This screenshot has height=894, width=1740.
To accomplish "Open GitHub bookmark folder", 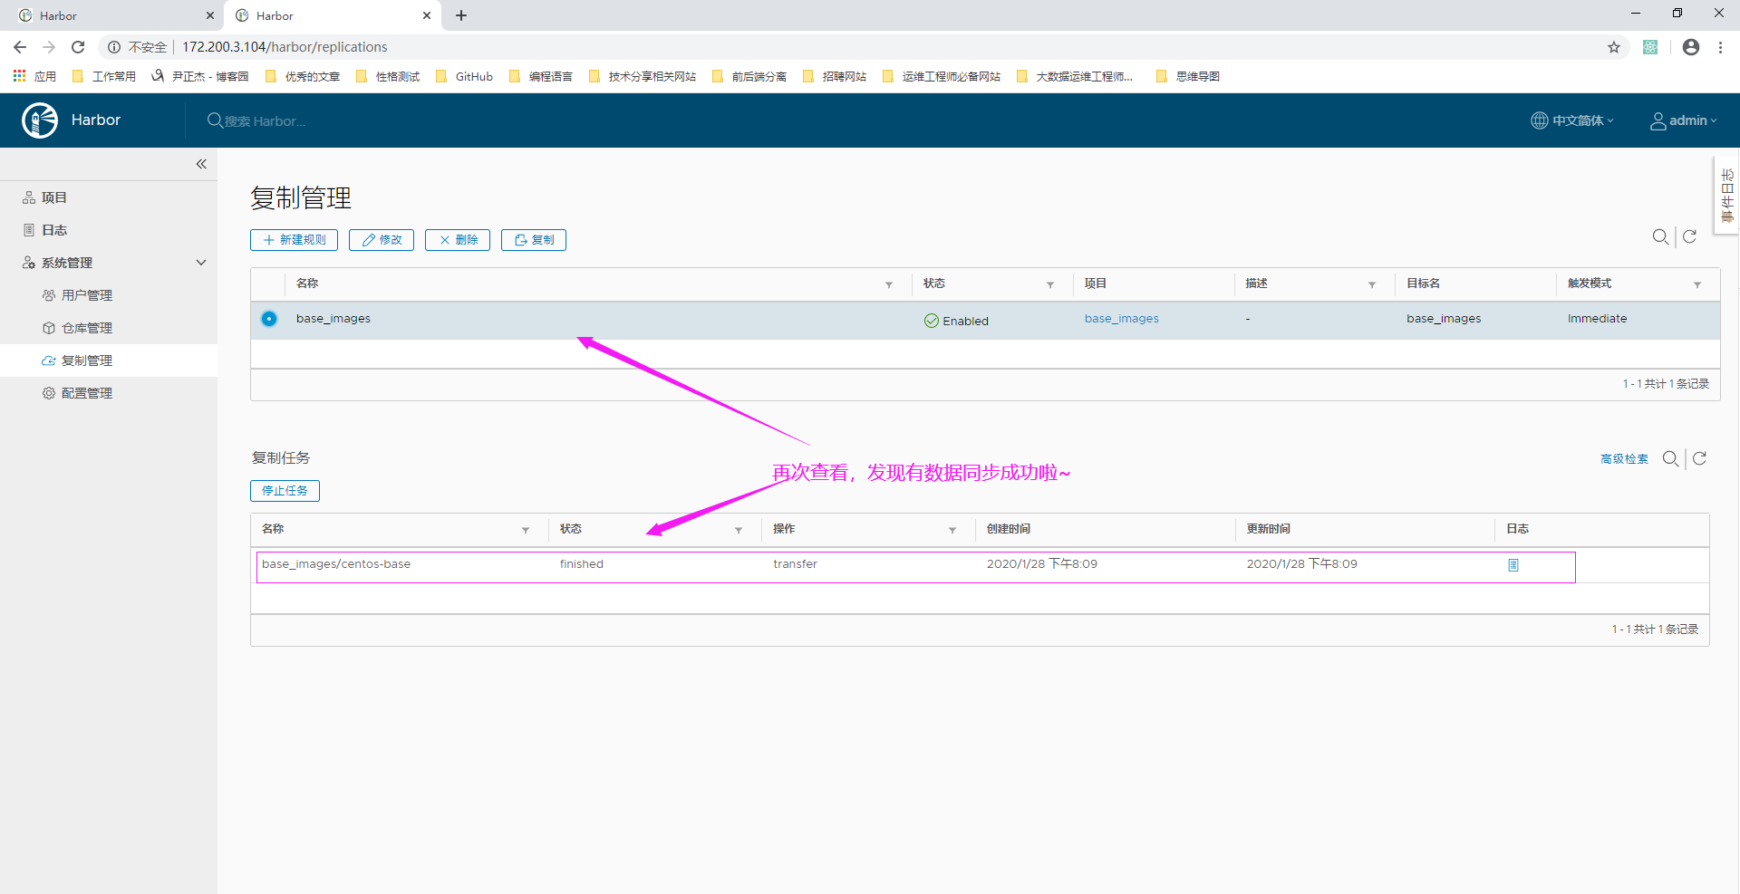I will [x=464, y=76].
